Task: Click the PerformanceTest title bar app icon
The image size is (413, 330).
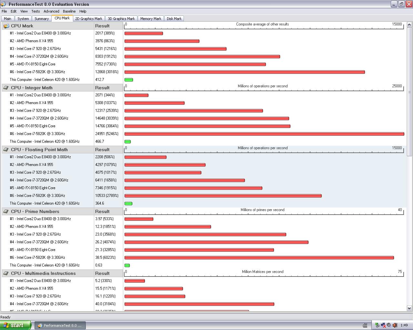Action: (x=4, y=4)
